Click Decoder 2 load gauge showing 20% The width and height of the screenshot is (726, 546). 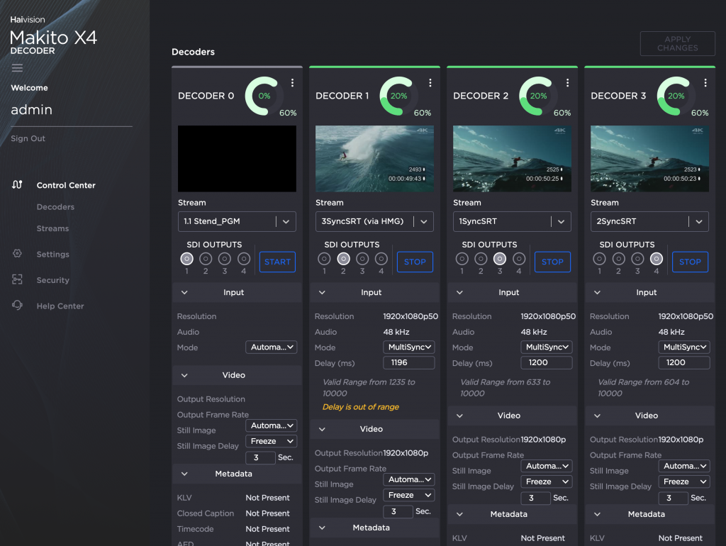(x=538, y=96)
